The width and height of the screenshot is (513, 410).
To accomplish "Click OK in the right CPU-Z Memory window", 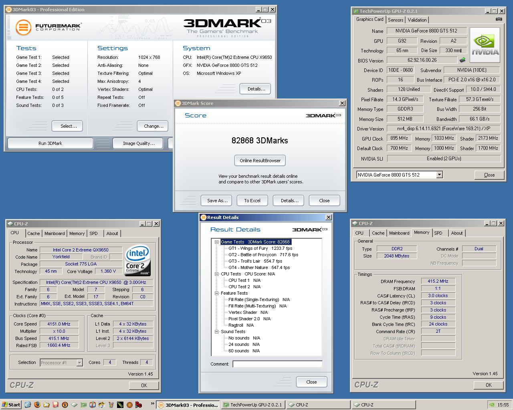I will (x=489, y=385).
